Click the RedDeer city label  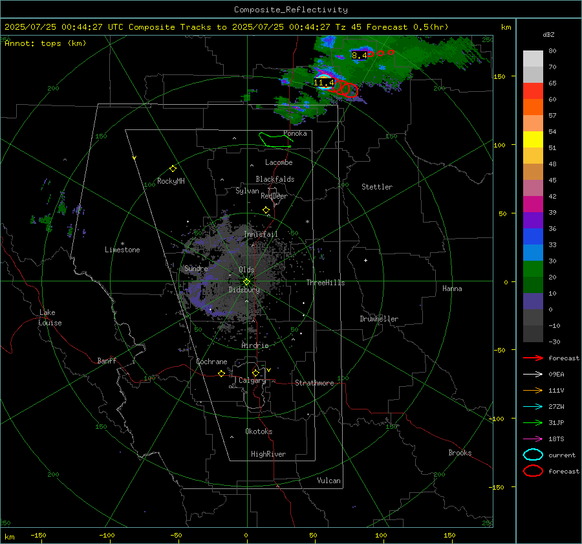(274, 196)
